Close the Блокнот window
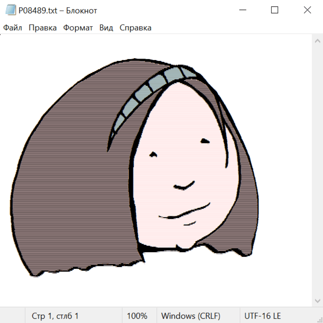The height and width of the screenshot is (323, 323). pyautogui.click(x=307, y=10)
